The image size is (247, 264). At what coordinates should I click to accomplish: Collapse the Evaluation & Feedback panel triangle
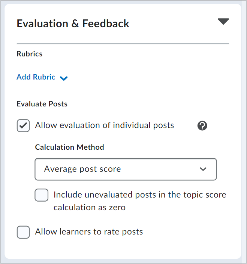(x=223, y=21)
